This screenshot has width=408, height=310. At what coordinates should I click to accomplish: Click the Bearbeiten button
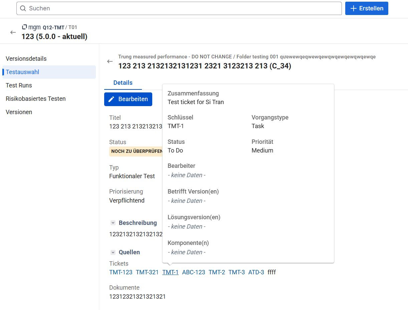(128, 99)
